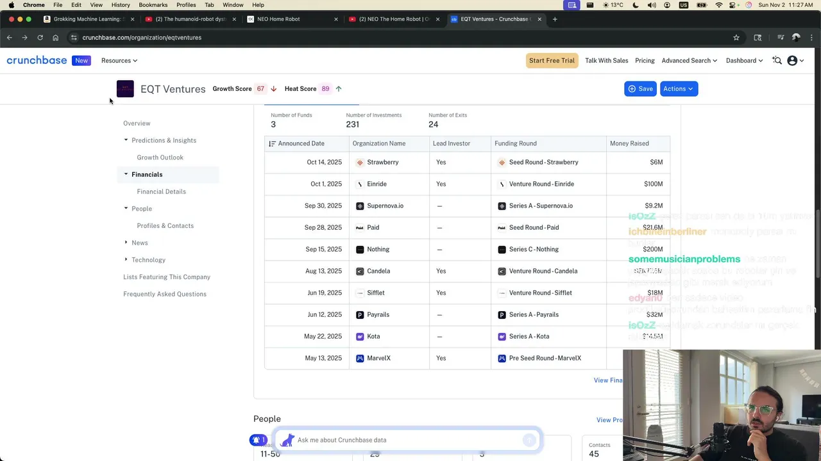Click the Supernova.io organization icon
The image size is (821, 461).
360,206
